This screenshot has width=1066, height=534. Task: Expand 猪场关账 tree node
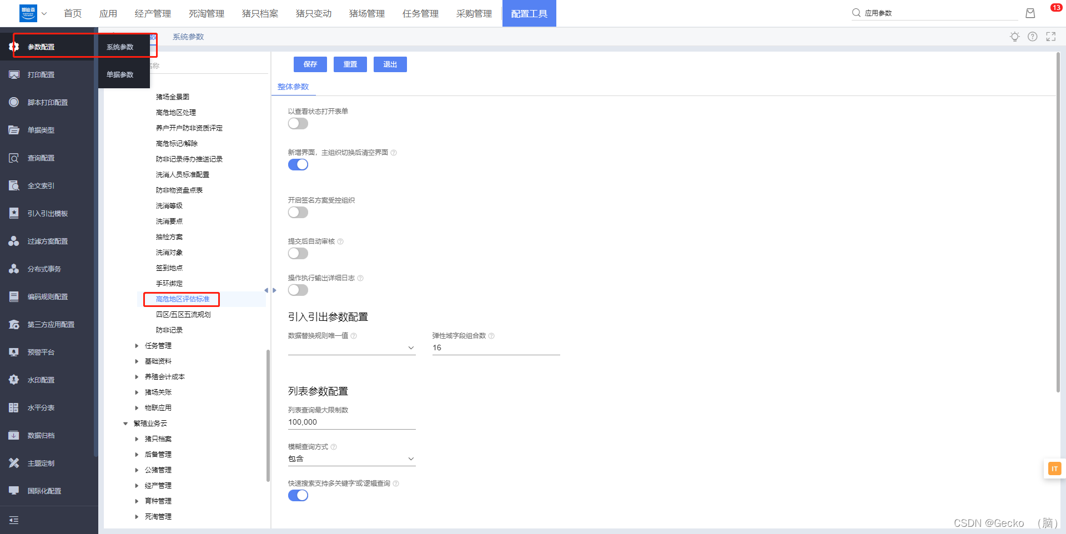[137, 392]
